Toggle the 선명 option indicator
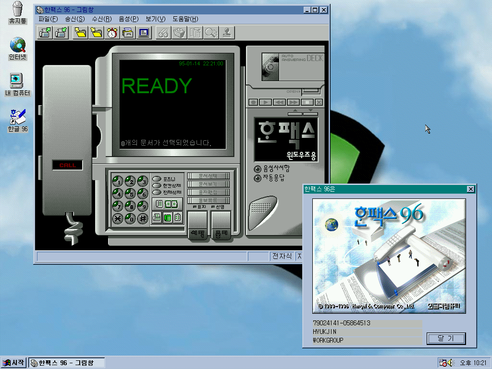This screenshot has height=369, width=492. click(x=213, y=207)
